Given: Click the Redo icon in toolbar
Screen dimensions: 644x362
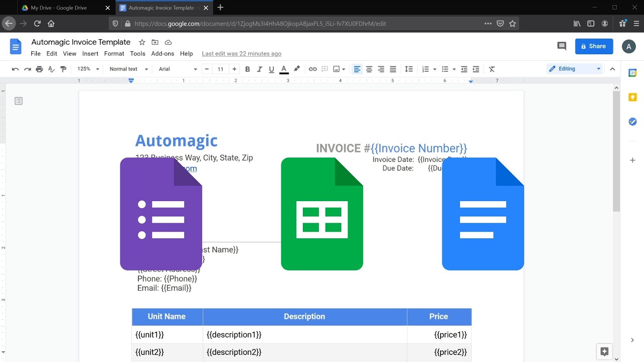Looking at the screenshot, I should tap(27, 69).
